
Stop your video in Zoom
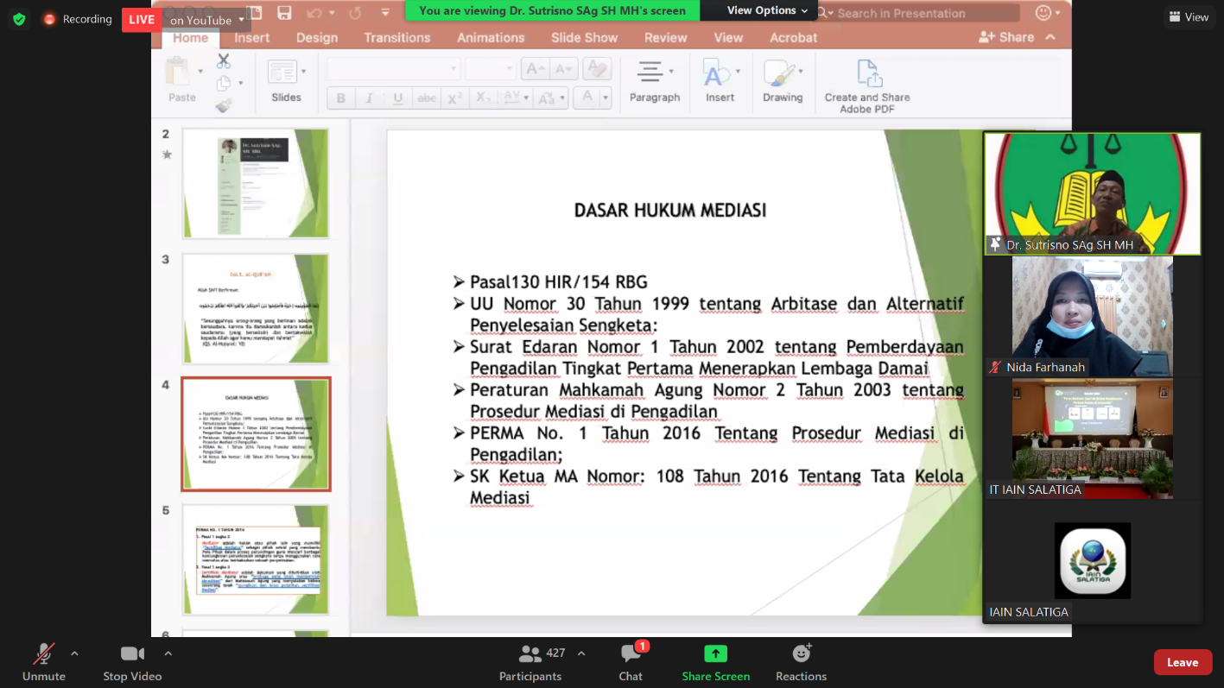click(131, 661)
